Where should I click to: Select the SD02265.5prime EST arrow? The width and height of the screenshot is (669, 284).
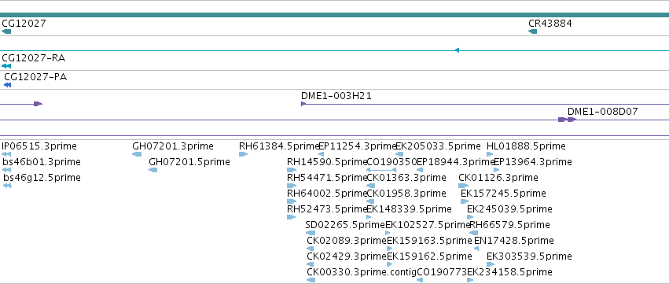(311, 233)
